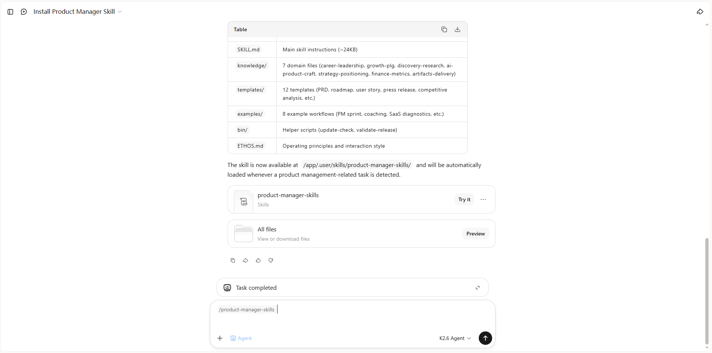Copy the table contents
712x353 pixels.
(444, 29)
